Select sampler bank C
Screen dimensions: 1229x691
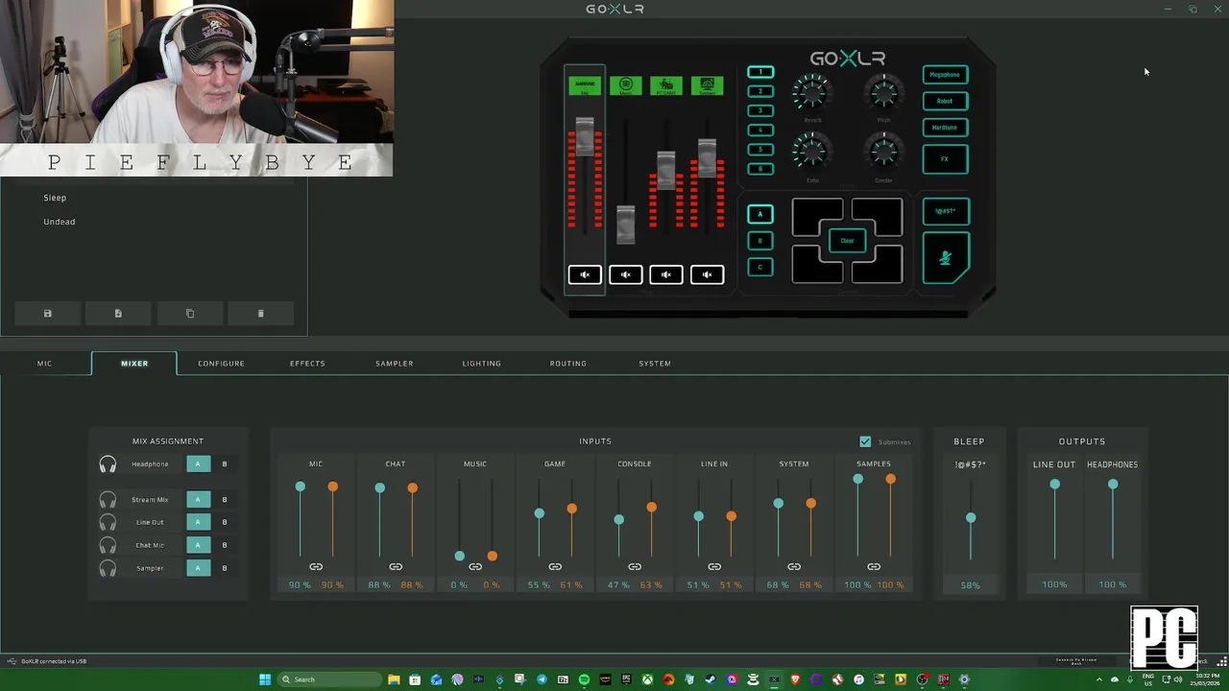pos(760,268)
